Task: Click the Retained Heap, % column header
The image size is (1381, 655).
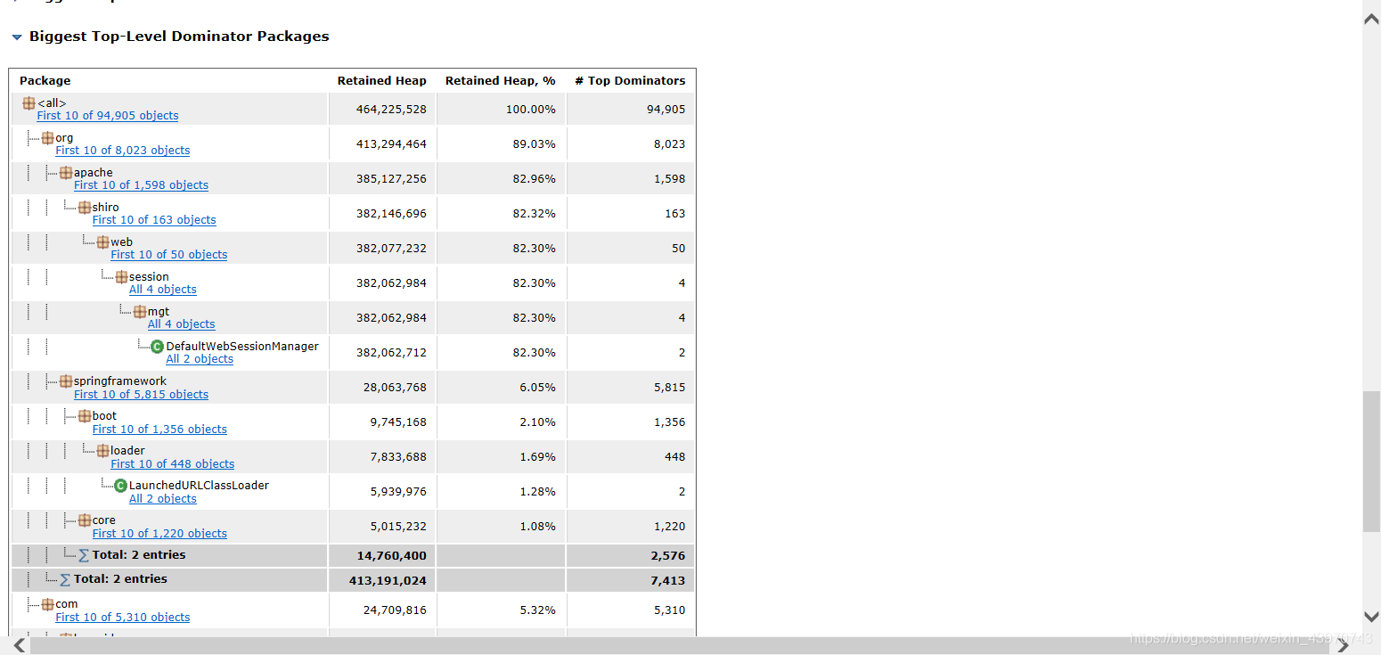Action: click(501, 81)
